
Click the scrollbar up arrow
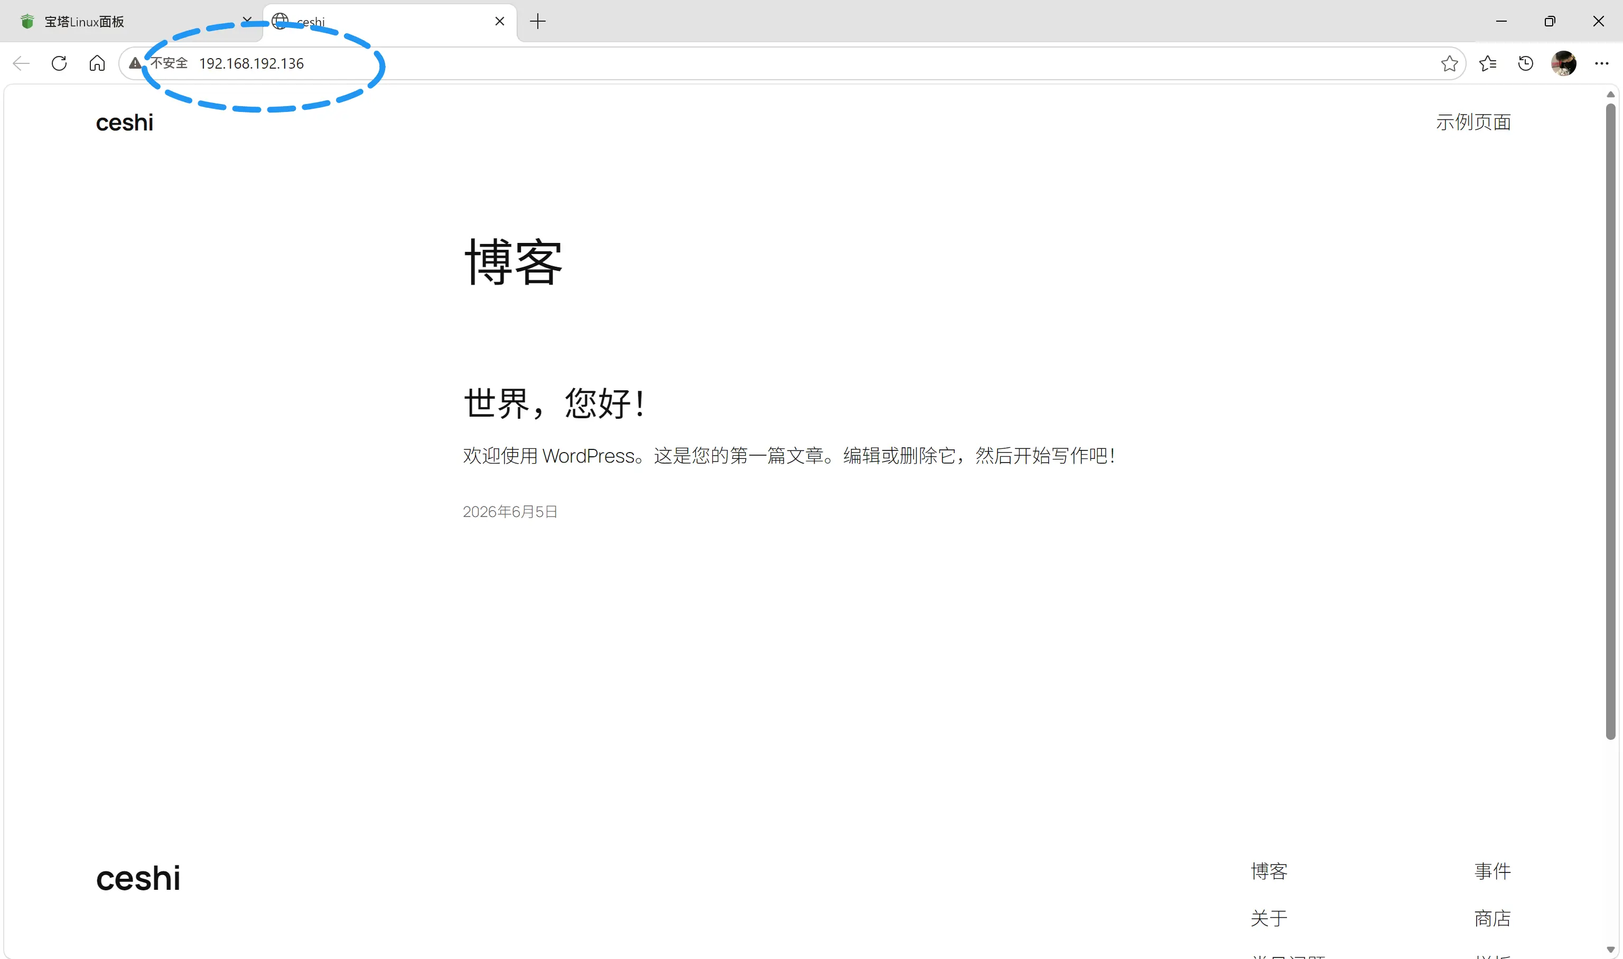[1611, 95]
